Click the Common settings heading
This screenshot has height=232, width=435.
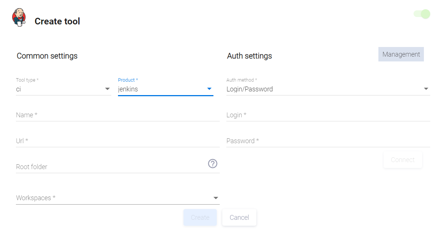[x=47, y=56]
